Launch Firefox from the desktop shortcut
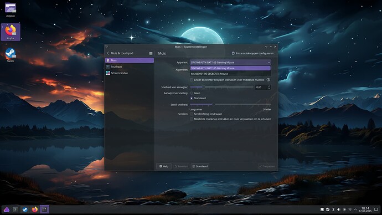382x215 pixels. pos(11,32)
